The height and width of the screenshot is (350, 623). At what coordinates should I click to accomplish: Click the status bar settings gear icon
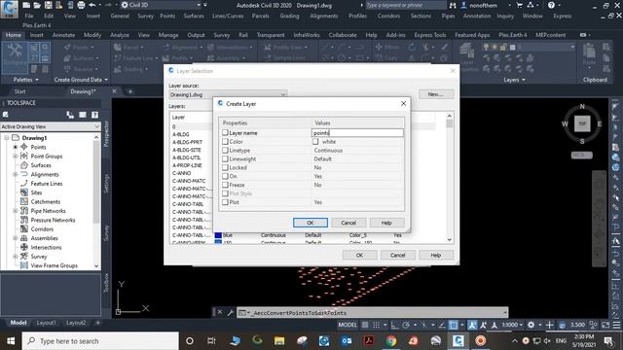pos(531,325)
